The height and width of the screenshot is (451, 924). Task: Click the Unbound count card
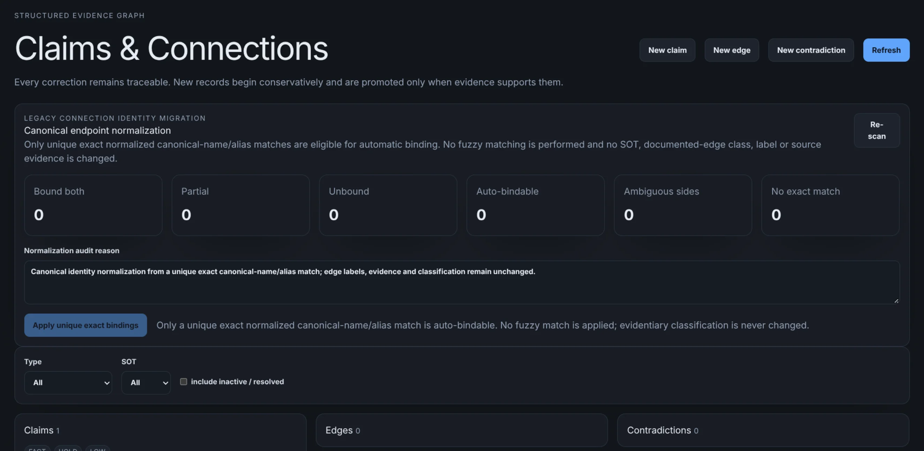coord(388,205)
